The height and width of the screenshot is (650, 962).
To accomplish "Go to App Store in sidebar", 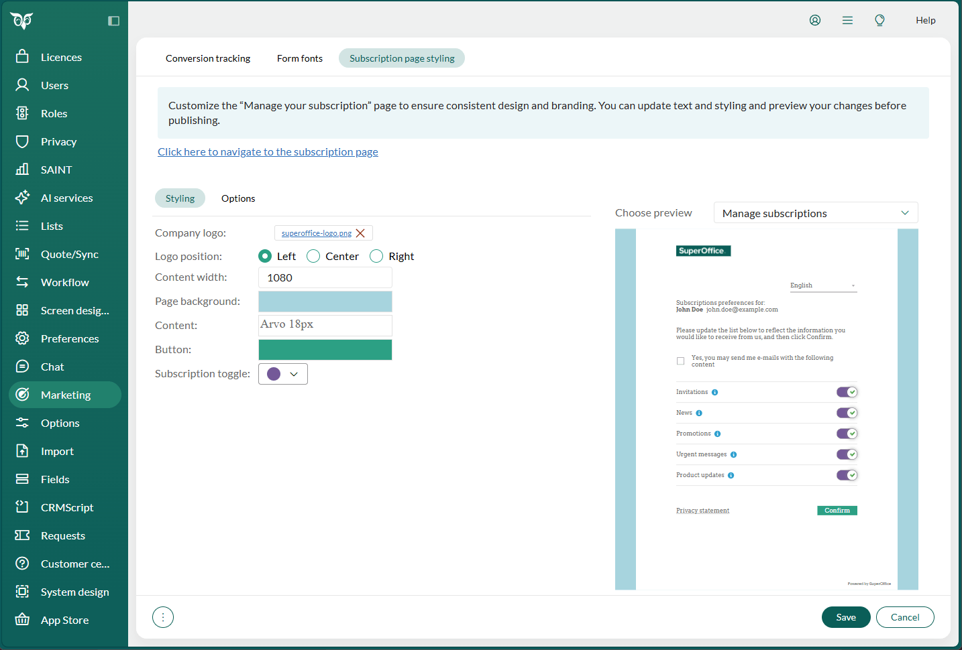I will [x=65, y=620].
